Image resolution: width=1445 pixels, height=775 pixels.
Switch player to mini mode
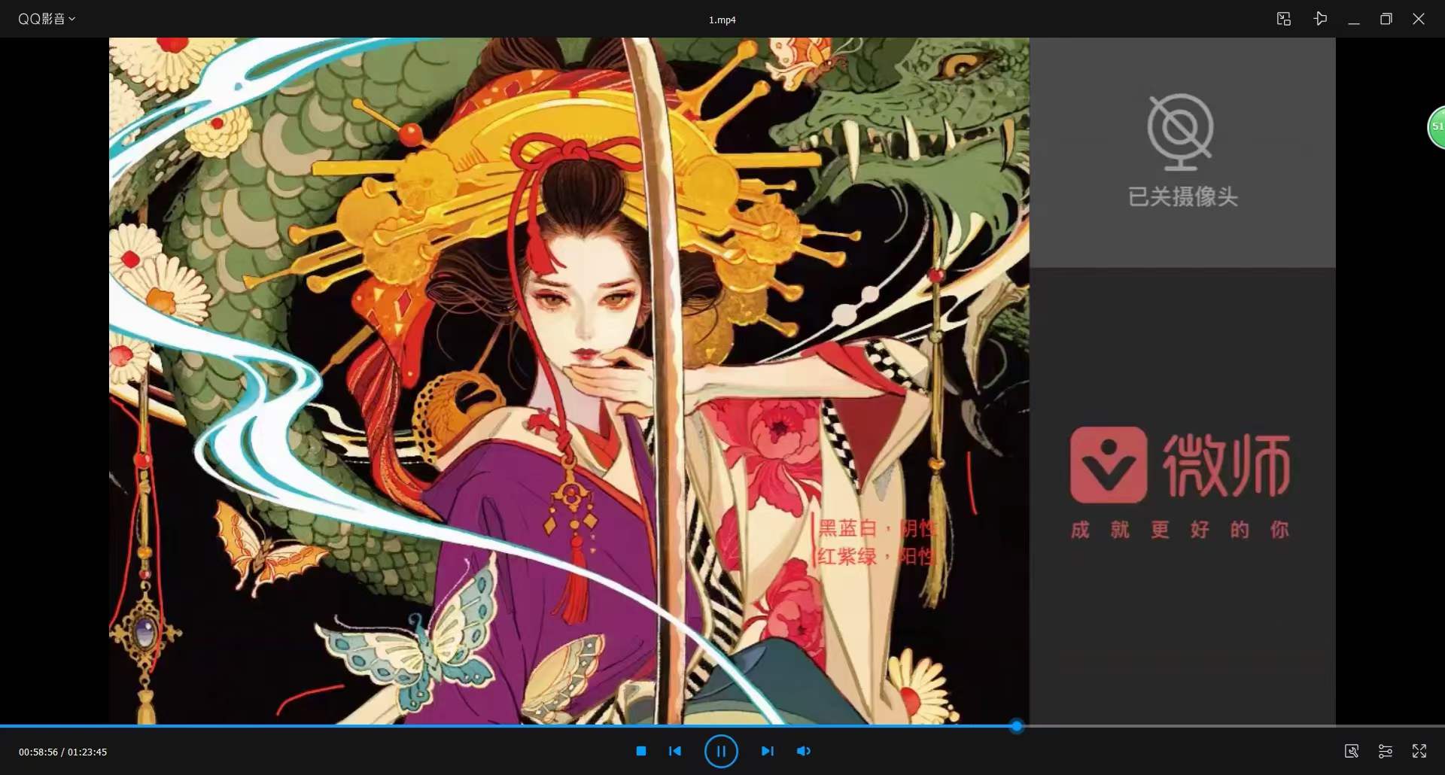[1283, 19]
